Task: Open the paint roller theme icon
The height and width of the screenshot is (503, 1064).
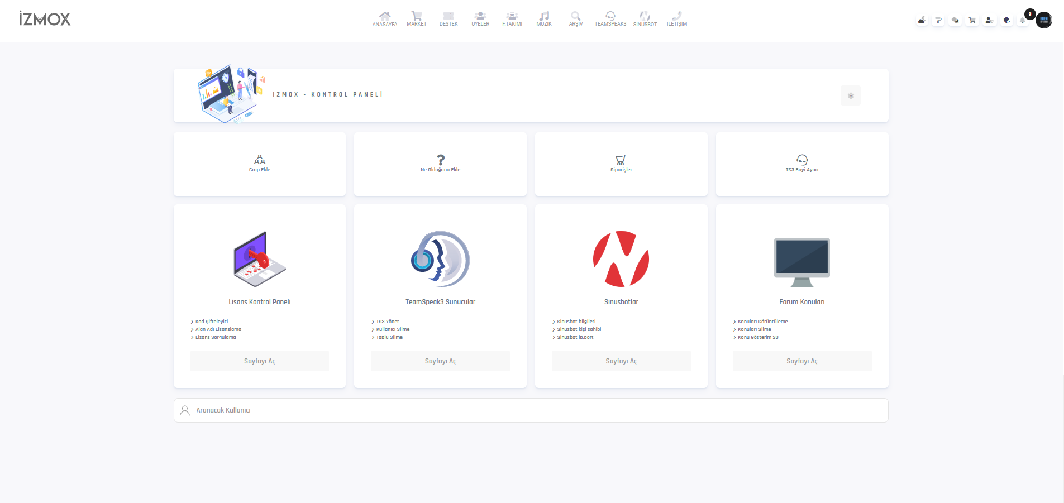Action: tap(938, 20)
